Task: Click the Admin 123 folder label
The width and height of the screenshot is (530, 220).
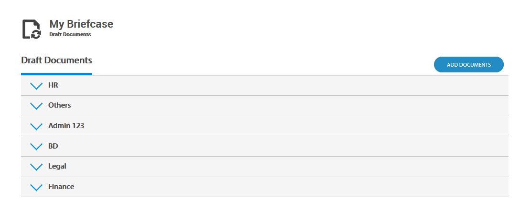Action: tap(66, 126)
